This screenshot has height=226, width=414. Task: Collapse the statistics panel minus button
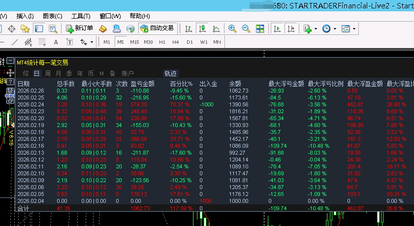click(10, 61)
